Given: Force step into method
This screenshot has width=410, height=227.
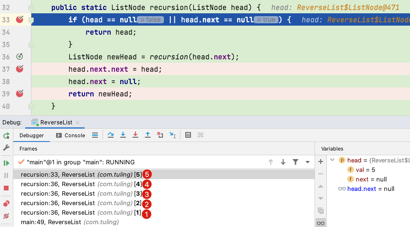Looking at the screenshot, I should click(x=135, y=135).
